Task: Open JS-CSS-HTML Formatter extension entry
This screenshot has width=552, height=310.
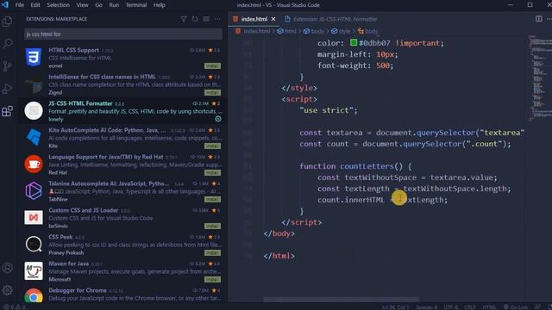Action: (x=123, y=111)
